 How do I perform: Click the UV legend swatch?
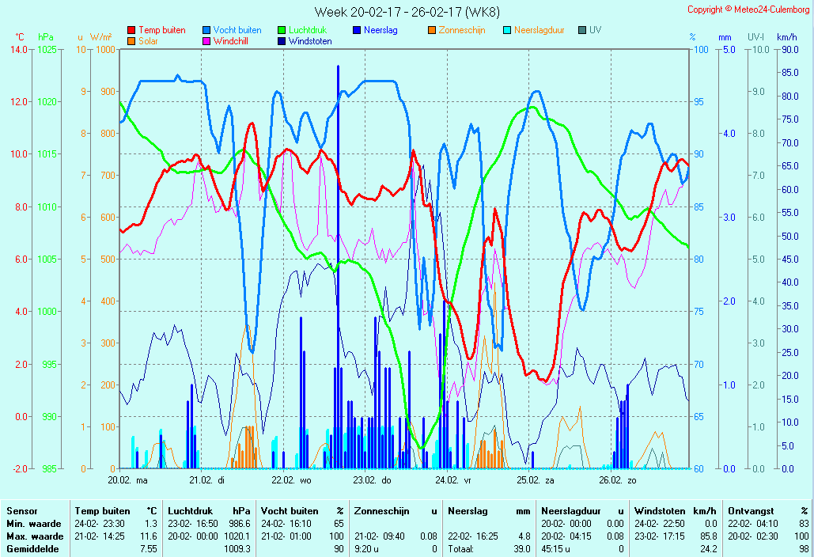pyautogui.click(x=582, y=30)
